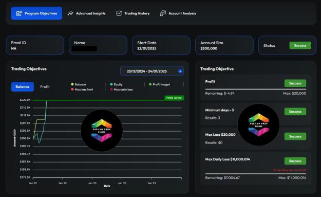
Task: Click the Profit progress bar
Action: (x=256, y=89)
